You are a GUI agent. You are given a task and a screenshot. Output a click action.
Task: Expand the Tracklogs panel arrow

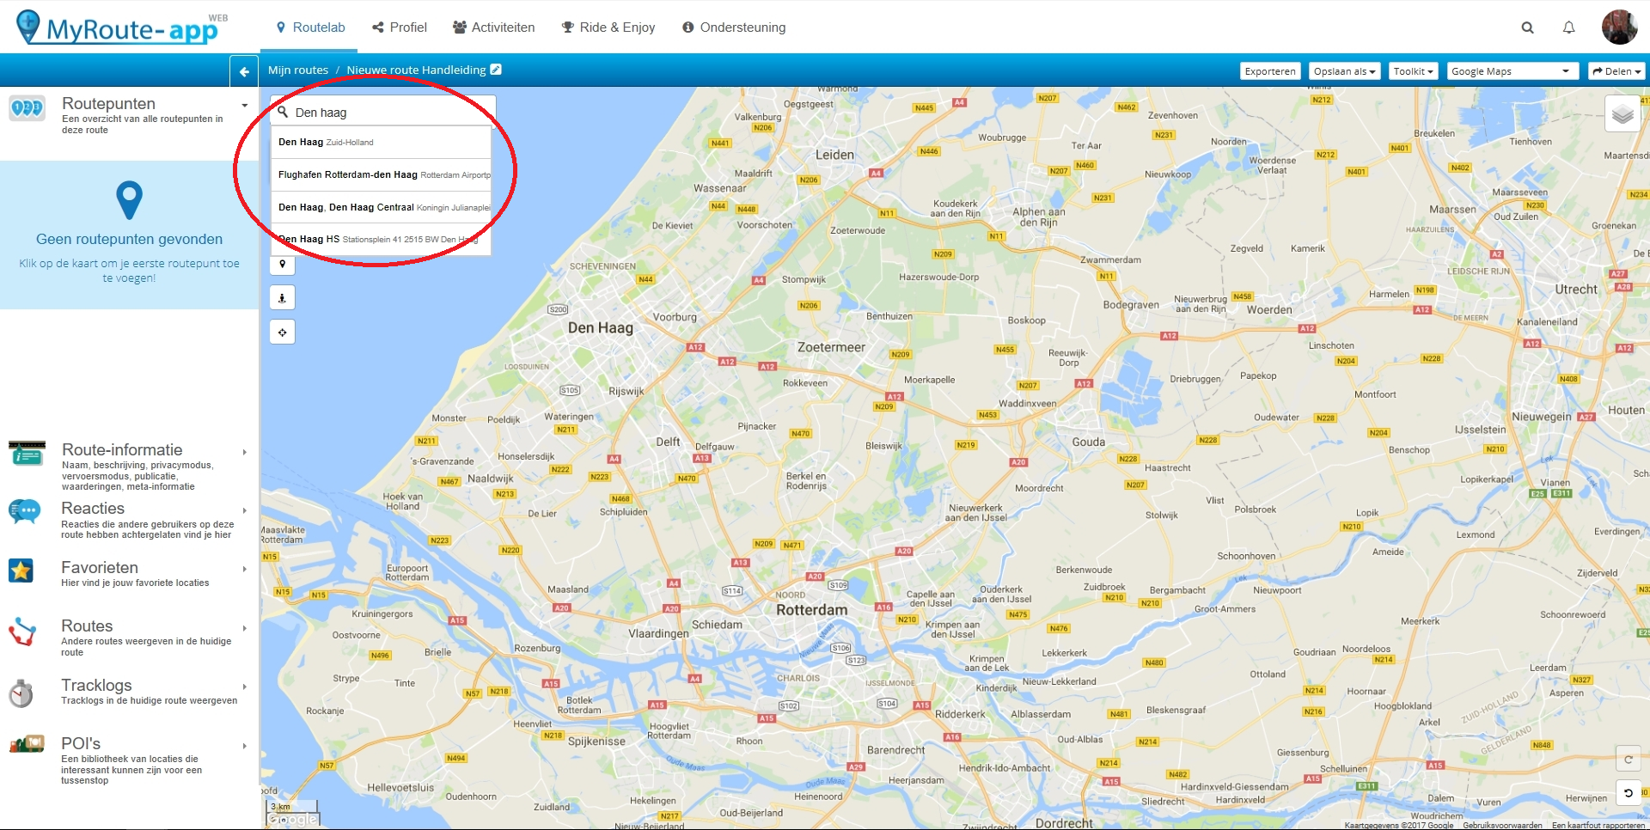(x=245, y=687)
